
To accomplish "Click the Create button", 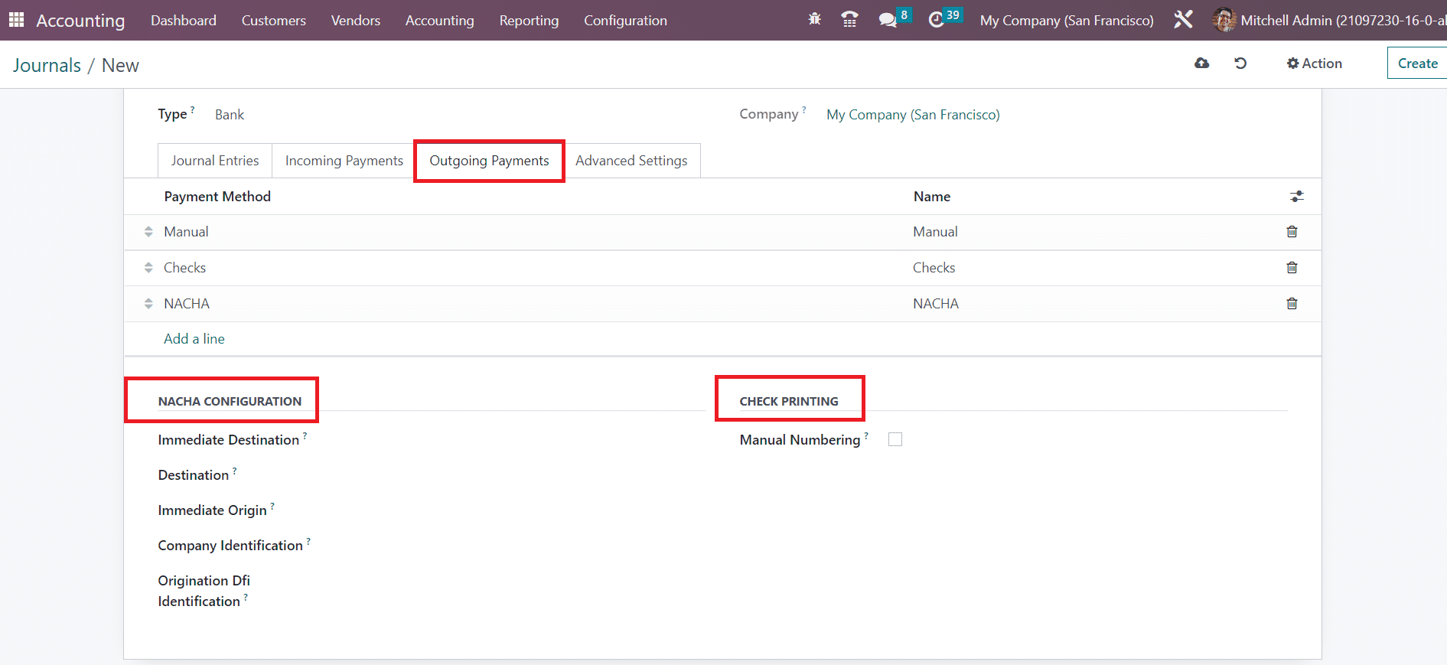I will point(1417,64).
